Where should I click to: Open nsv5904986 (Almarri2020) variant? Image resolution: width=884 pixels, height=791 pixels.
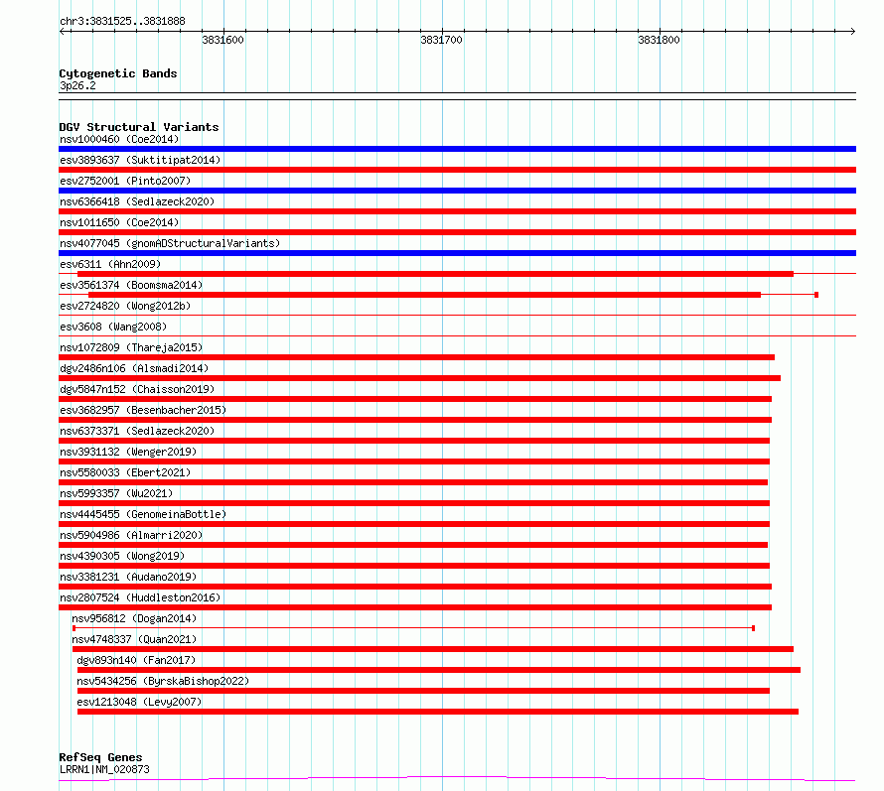pyautogui.click(x=131, y=535)
